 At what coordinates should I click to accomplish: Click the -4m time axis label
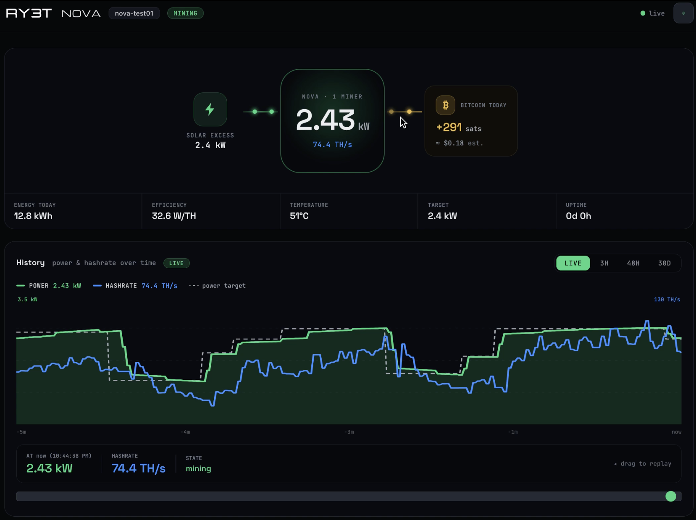tap(185, 432)
